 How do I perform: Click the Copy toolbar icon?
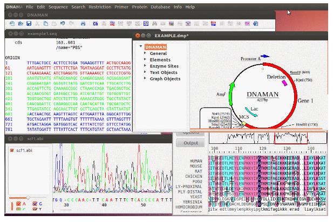pos(46,24)
